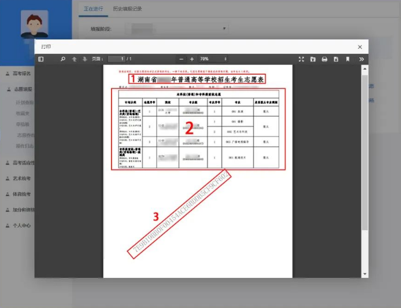401x308 pixels.
Task: Open a file in the viewer
Action: pos(313,59)
